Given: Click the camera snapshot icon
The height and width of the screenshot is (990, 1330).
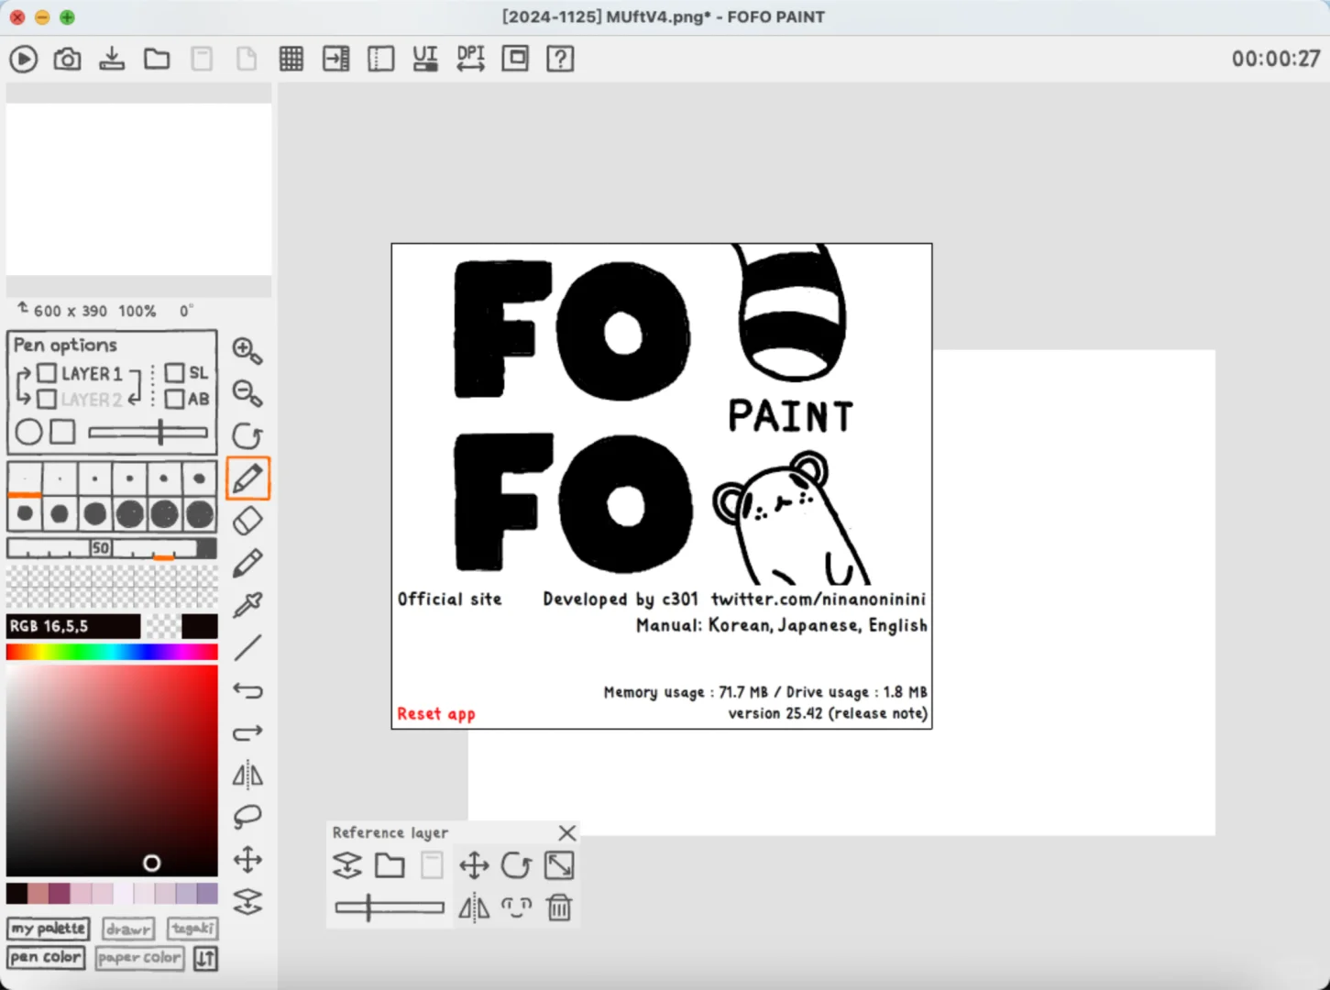Looking at the screenshot, I should [67, 60].
